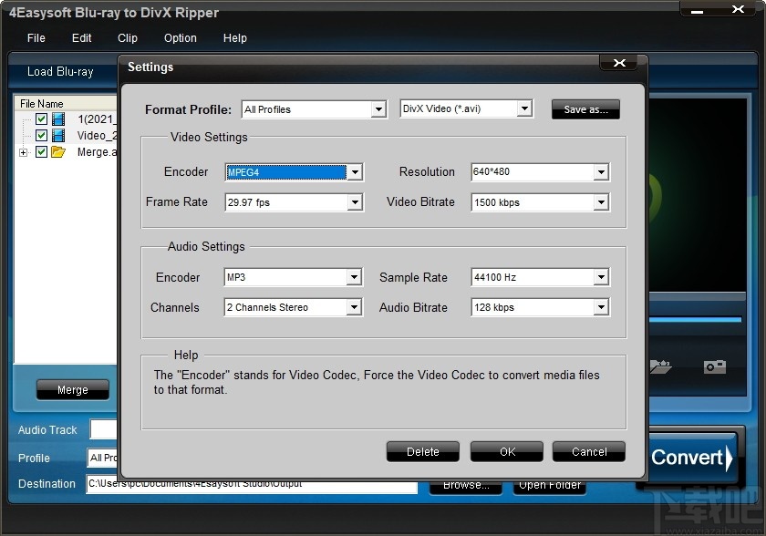The height and width of the screenshot is (536, 766).
Task: Open the Clip menu
Action: [127, 38]
